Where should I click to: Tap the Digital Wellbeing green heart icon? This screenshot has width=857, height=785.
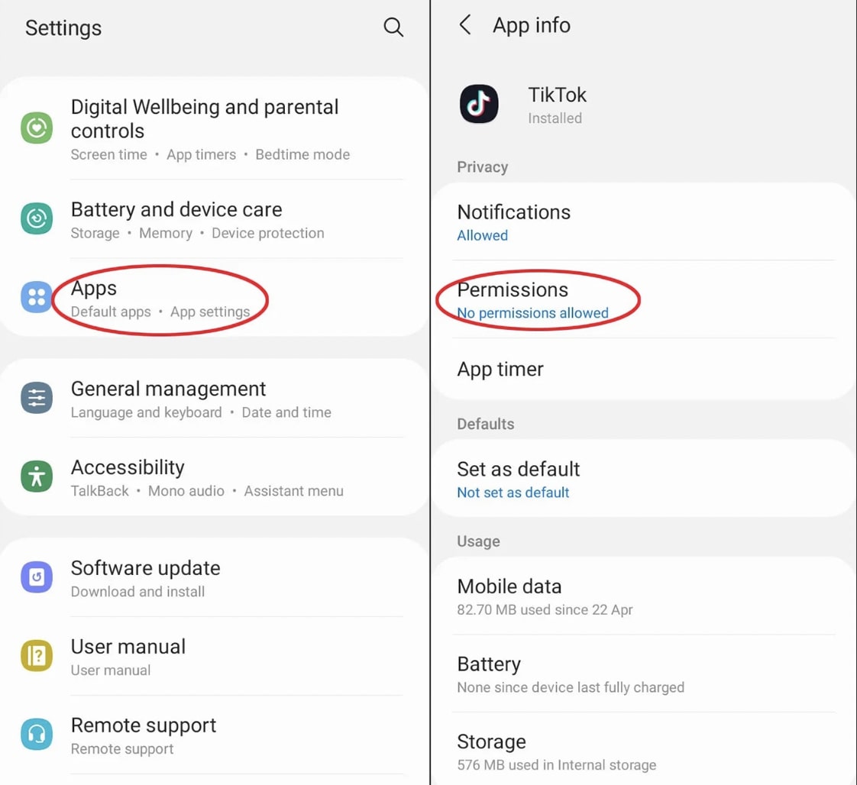coord(37,128)
